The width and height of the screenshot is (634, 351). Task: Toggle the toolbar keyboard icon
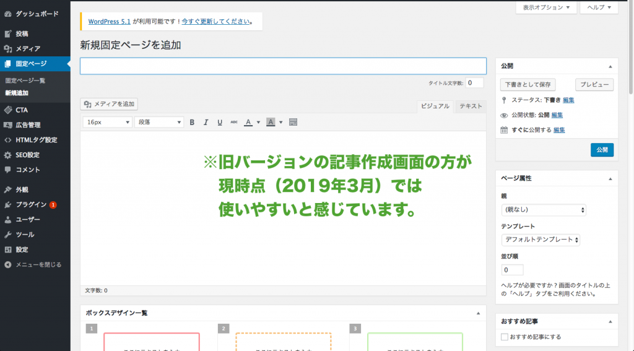coord(293,123)
